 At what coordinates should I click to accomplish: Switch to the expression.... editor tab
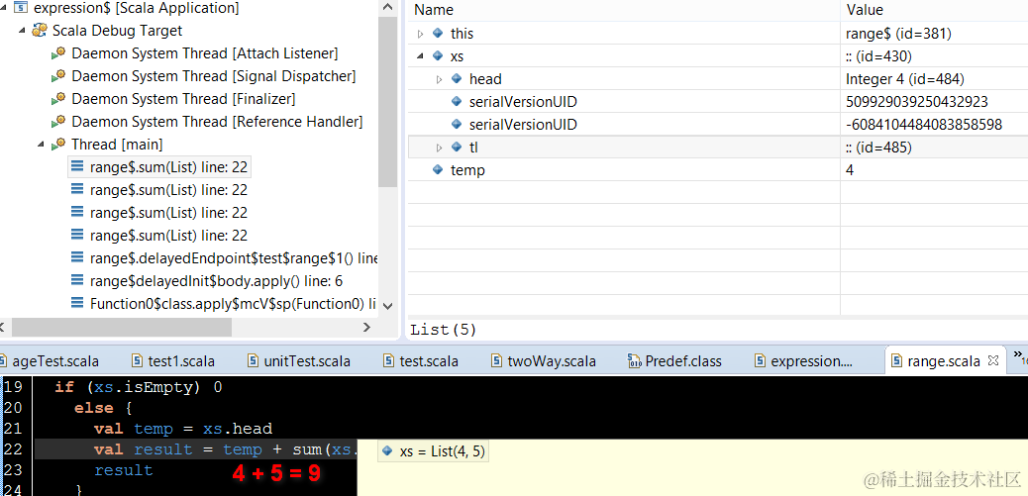coord(812,361)
